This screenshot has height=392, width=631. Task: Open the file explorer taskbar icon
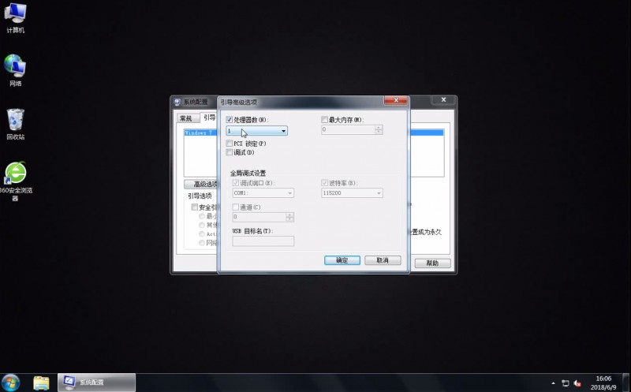pyautogui.click(x=41, y=383)
